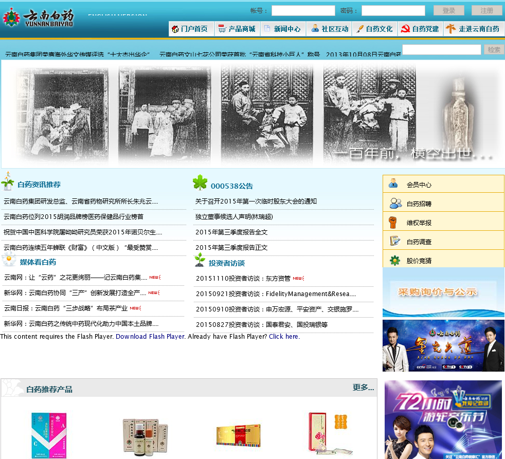Image resolution: width=505 pixels, height=459 pixels.
Task: Click the plant icon beside 白药资讯推荐
Action: 8,181
